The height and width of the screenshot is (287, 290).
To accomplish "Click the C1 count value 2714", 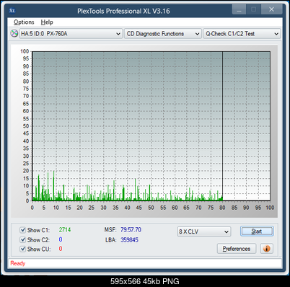I will 65,230.
